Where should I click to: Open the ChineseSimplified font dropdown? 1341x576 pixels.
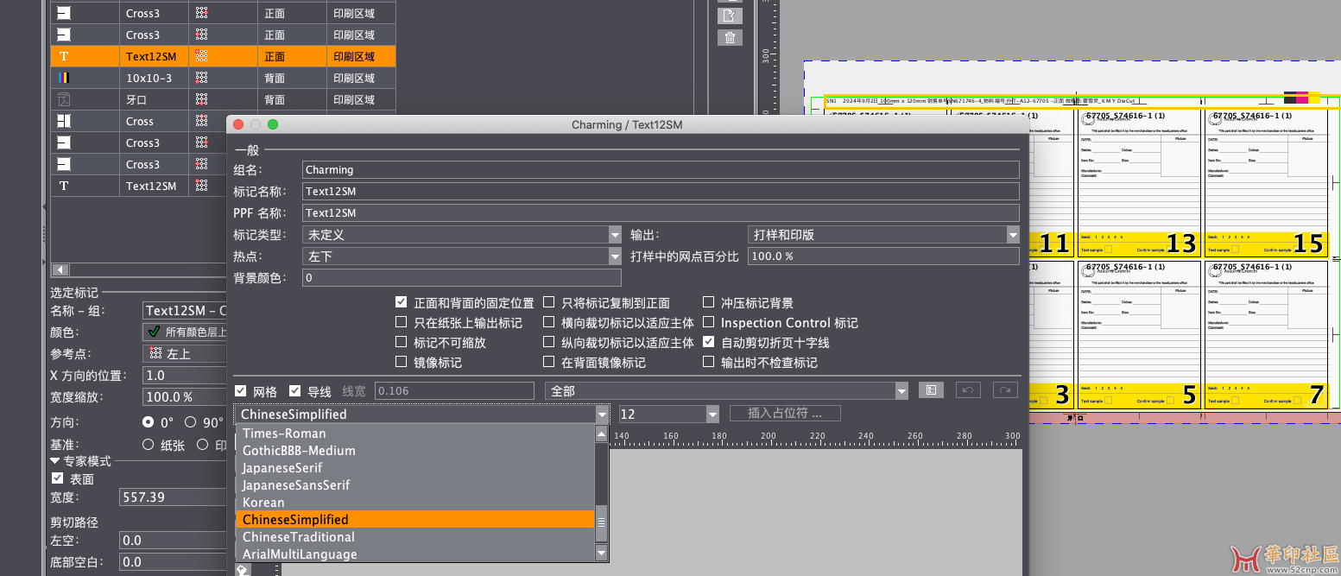tap(421, 414)
